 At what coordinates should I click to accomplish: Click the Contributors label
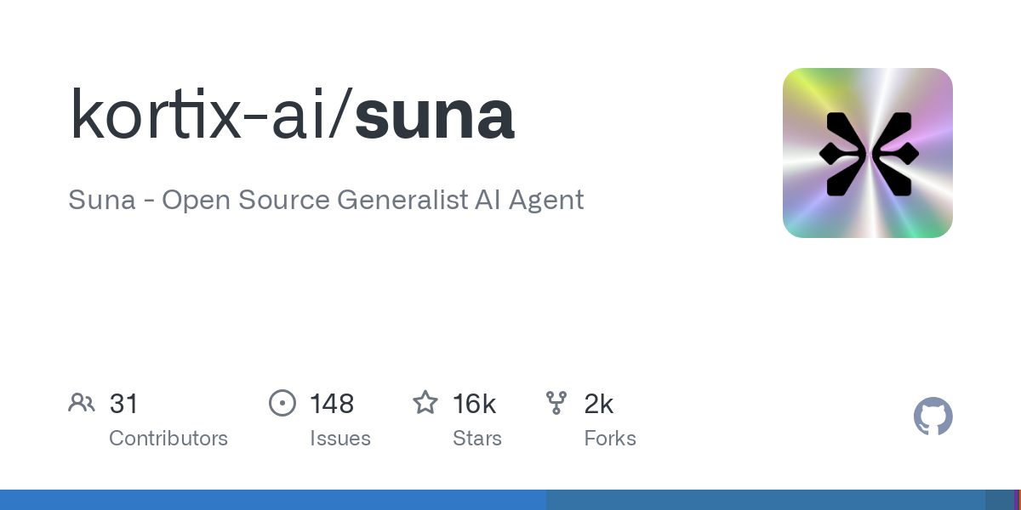[x=168, y=439]
